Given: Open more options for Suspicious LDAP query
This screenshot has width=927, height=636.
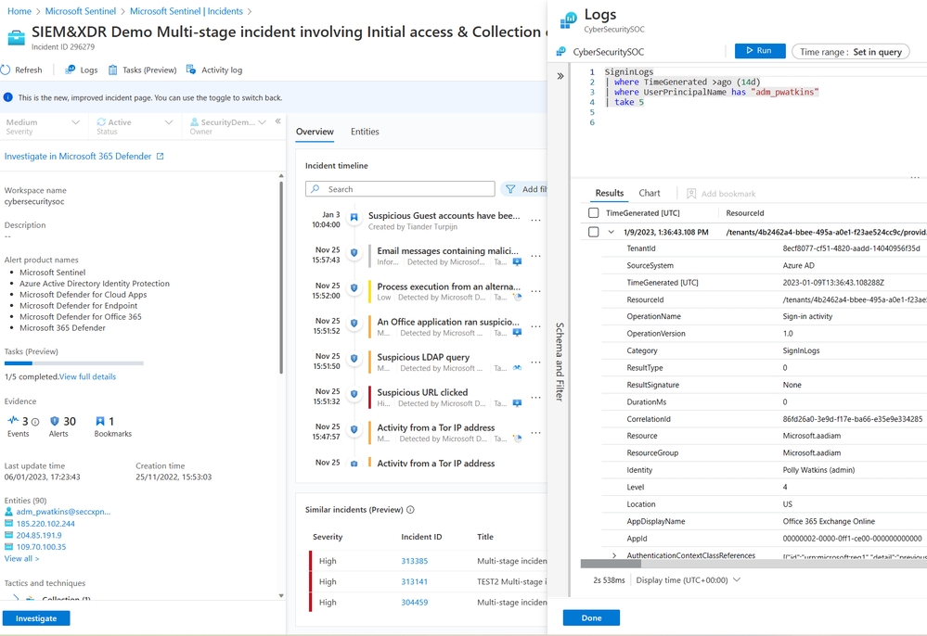Looking at the screenshot, I should 535,362.
